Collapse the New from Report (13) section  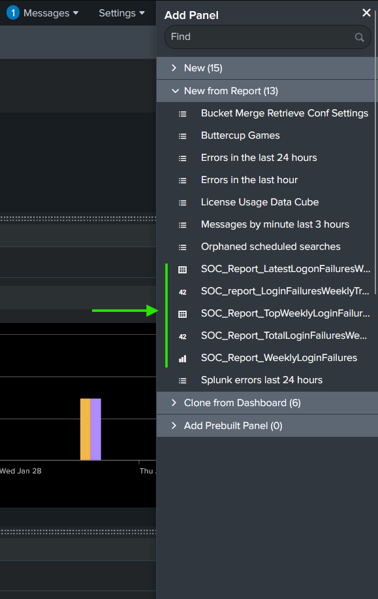tap(267, 91)
